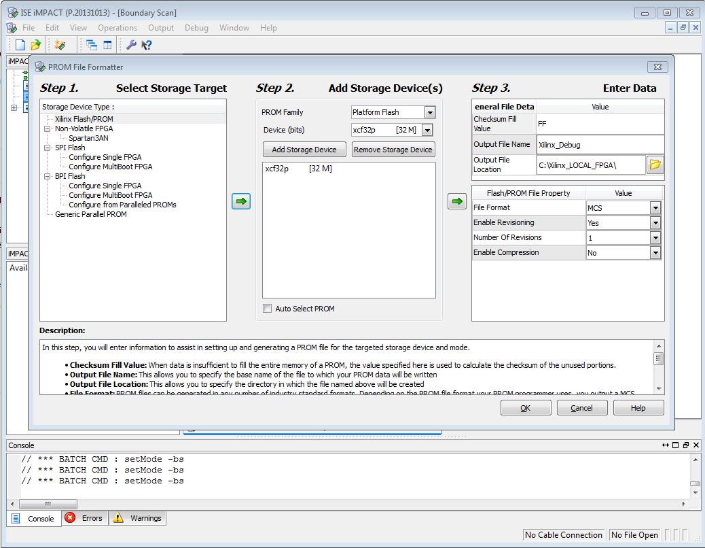The width and height of the screenshot is (705, 548).
Task: Open the Number Of Revisions dropdown
Action: [655, 237]
